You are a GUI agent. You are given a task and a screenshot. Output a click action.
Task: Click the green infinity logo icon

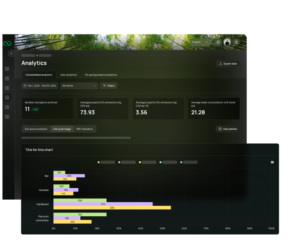click(7, 43)
